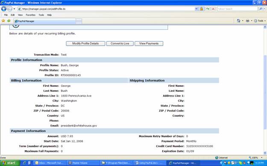This screenshot has width=267, height=166.
Task: Click the View Payments button
Action: click(149, 43)
